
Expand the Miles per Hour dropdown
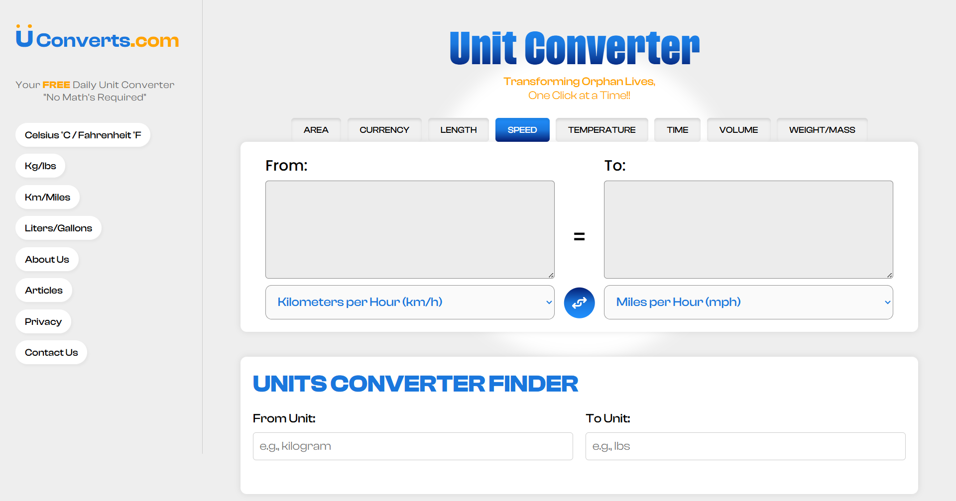point(748,302)
